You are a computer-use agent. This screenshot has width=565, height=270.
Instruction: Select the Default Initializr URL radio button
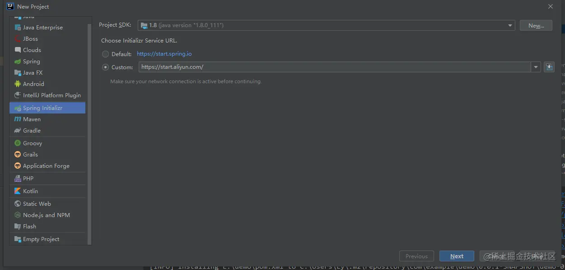click(x=105, y=54)
